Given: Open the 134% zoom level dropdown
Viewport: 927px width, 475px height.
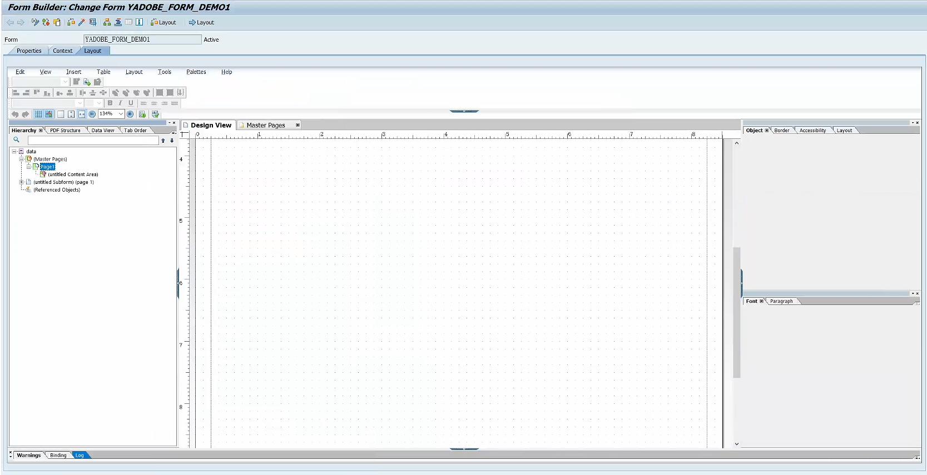Looking at the screenshot, I should coord(121,114).
